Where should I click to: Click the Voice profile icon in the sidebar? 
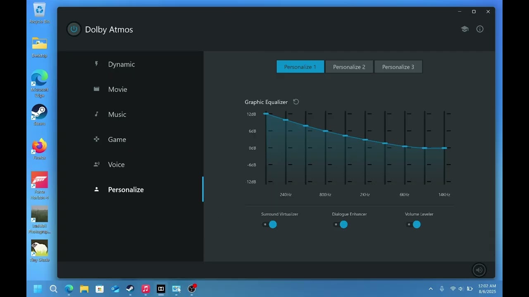pos(97,164)
